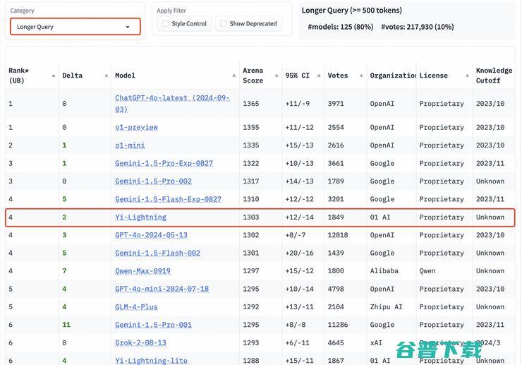The height and width of the screenshot is (365, 522).
Task: Select the +20/-16 confidence interval cell
Action: point(299,253)
